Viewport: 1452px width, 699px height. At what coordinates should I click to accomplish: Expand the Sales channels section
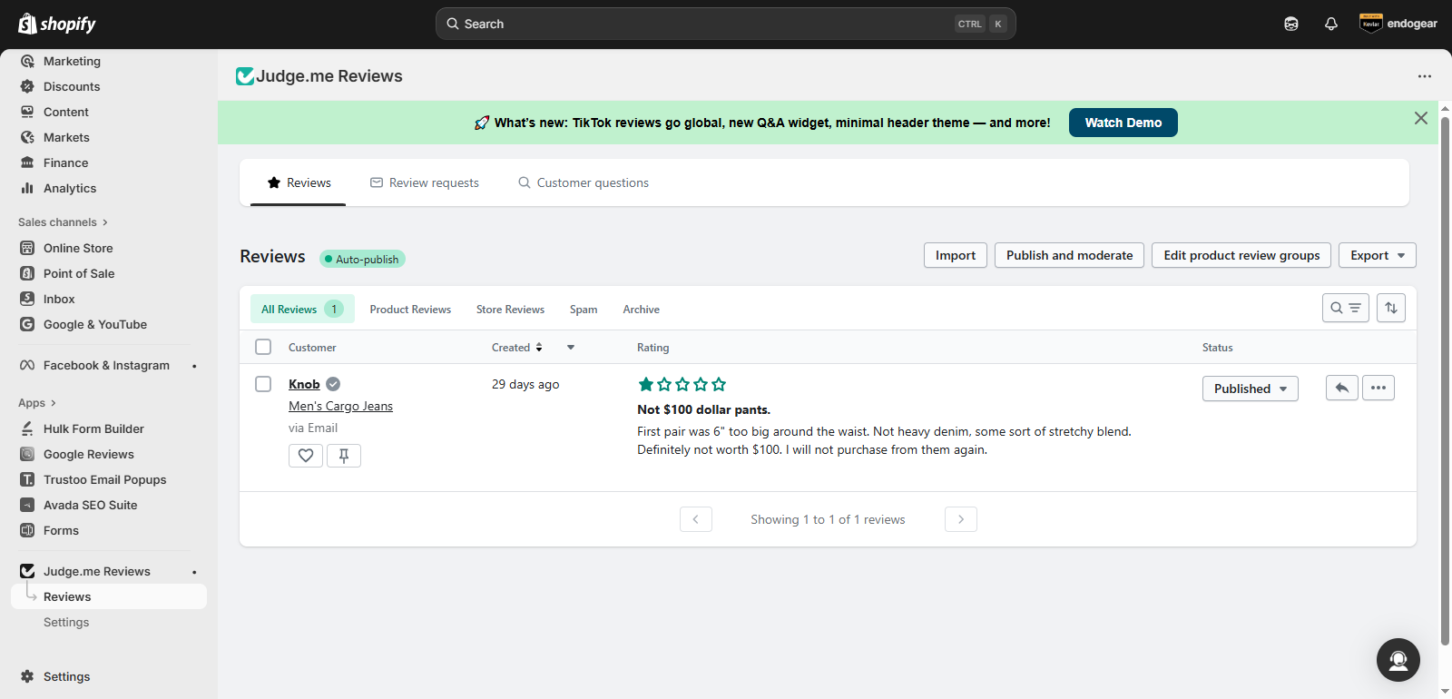[63, 222]
